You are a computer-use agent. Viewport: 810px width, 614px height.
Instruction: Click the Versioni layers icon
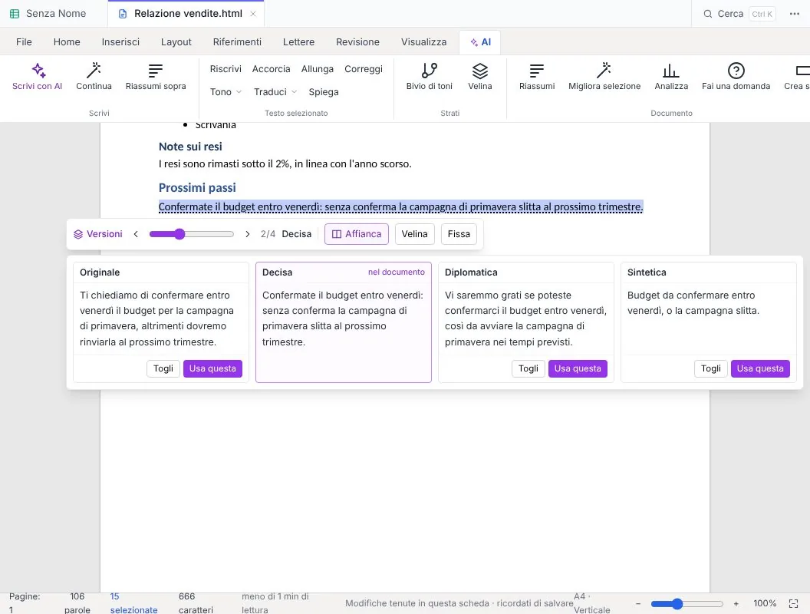[x=78, y=234]
